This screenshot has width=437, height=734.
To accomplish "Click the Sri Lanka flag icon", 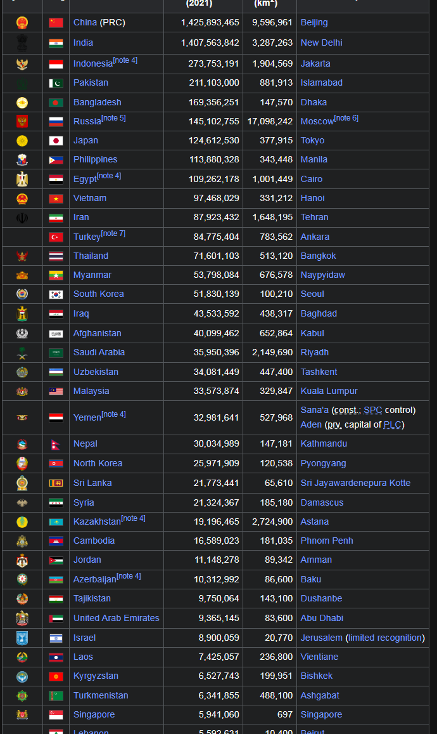I will (56, 483).
